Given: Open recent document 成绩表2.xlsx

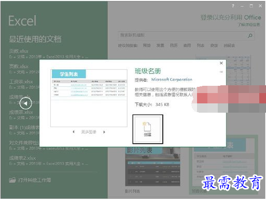Looking at the screenshot, I should point(49,161).
